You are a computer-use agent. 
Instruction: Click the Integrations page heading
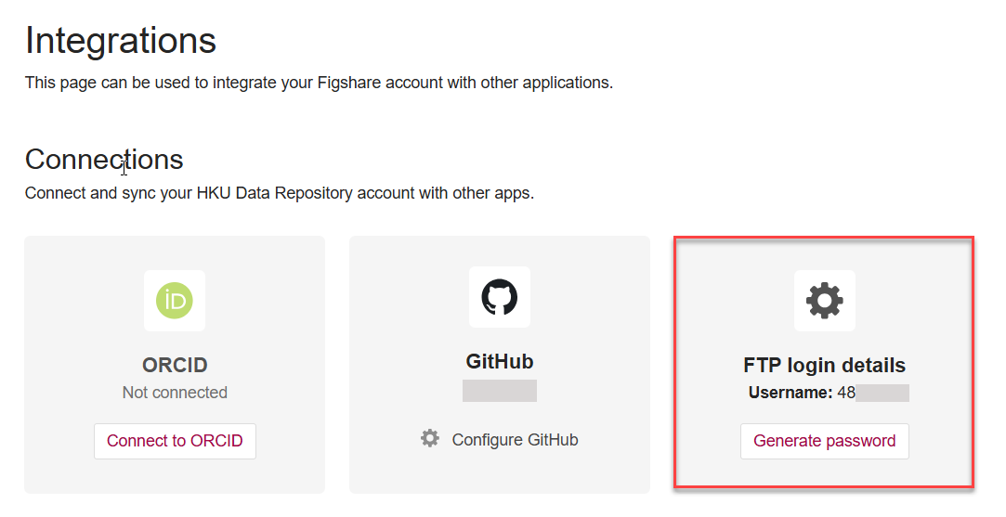[x=121, y=41]
